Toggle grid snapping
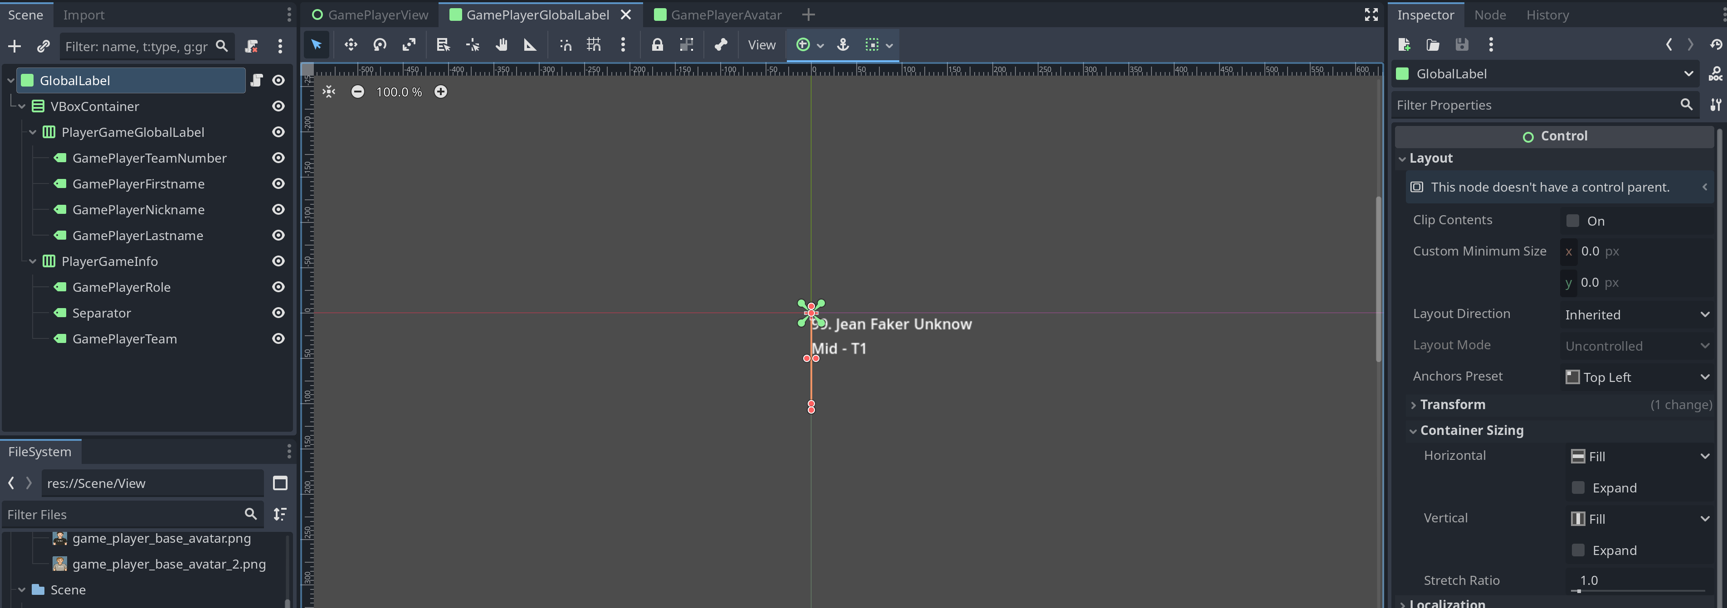1727x608 pixels. [594, 45]
